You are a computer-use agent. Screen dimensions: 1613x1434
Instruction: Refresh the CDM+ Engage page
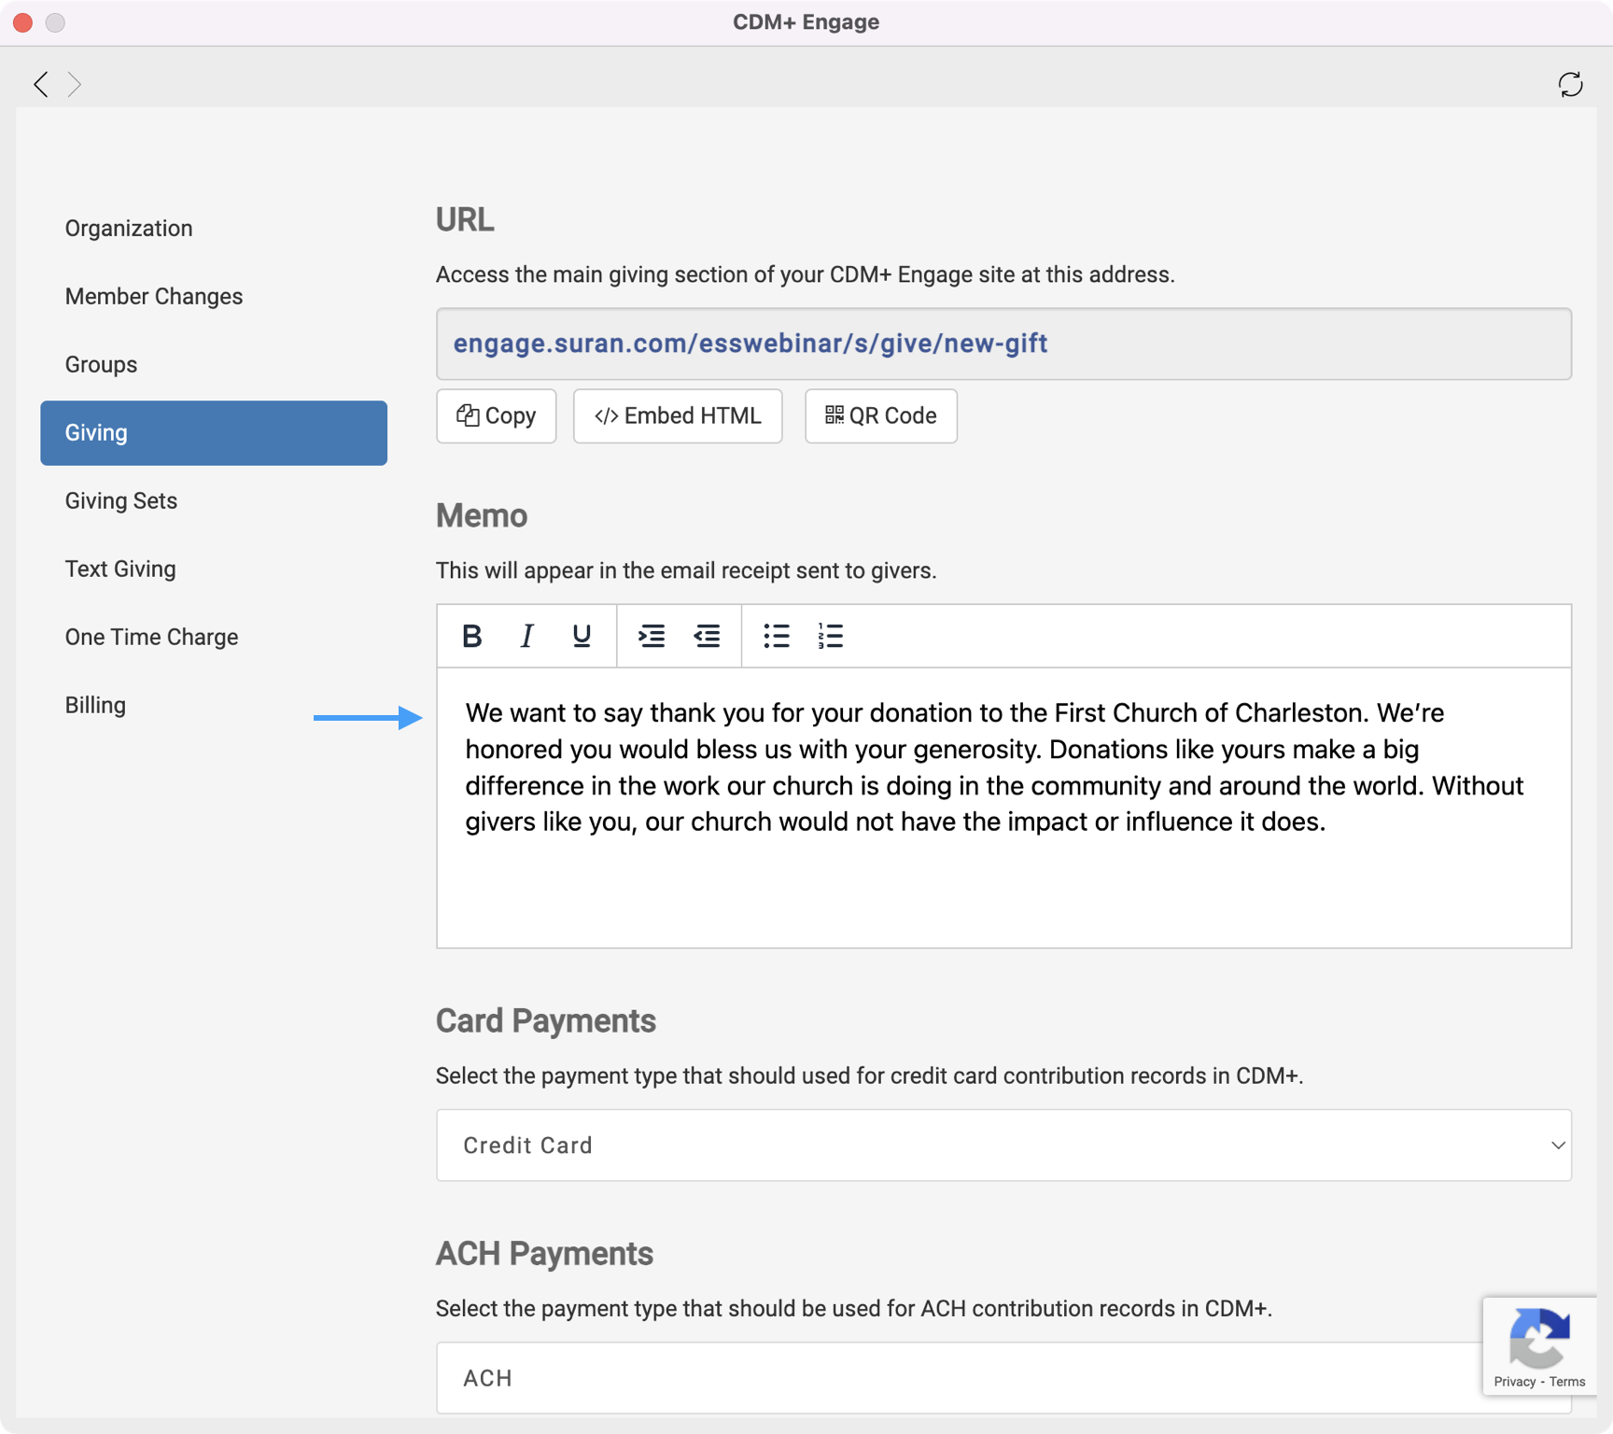pyautogui.click(x=1571, y=84)
